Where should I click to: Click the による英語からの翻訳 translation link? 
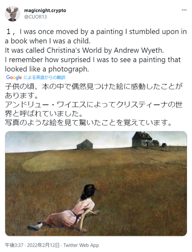coord(44,78)
